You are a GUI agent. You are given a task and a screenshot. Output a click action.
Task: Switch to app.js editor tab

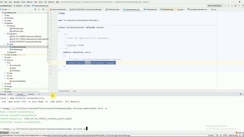pos(180,10)
